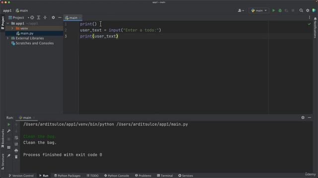Screen dimensions: 318x178
Task: Click the main.py path in console output
Action: coord(152,124)
